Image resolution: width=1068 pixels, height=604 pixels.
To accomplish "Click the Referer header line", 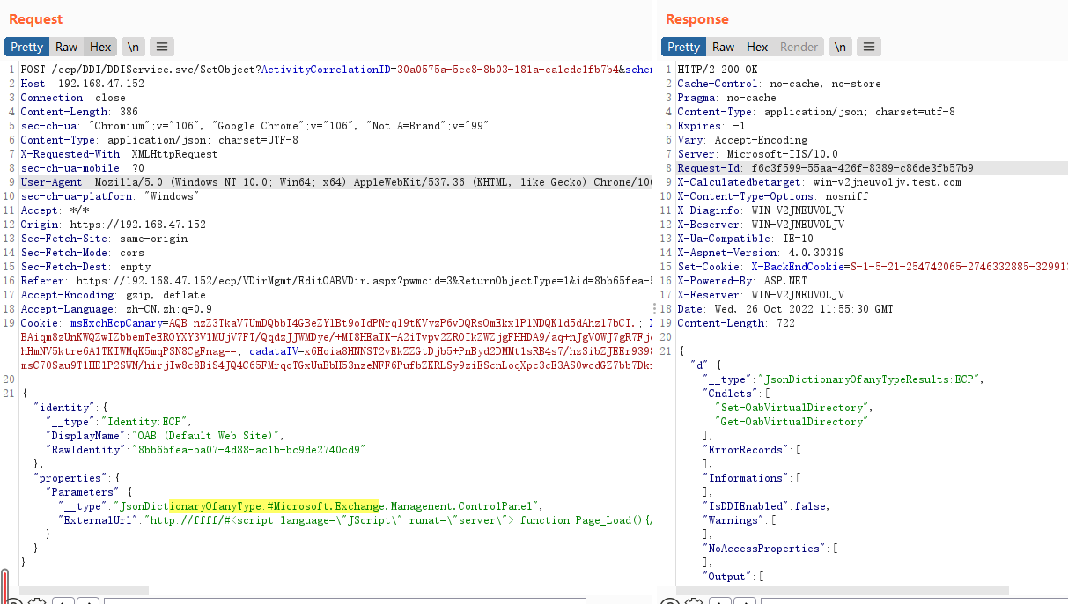I will pyautogui.click(x=336, y=281).
